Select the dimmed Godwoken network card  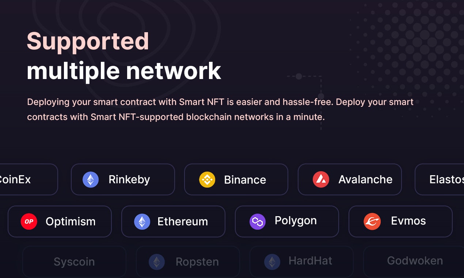pyautogui.click(x=414, y=262)
